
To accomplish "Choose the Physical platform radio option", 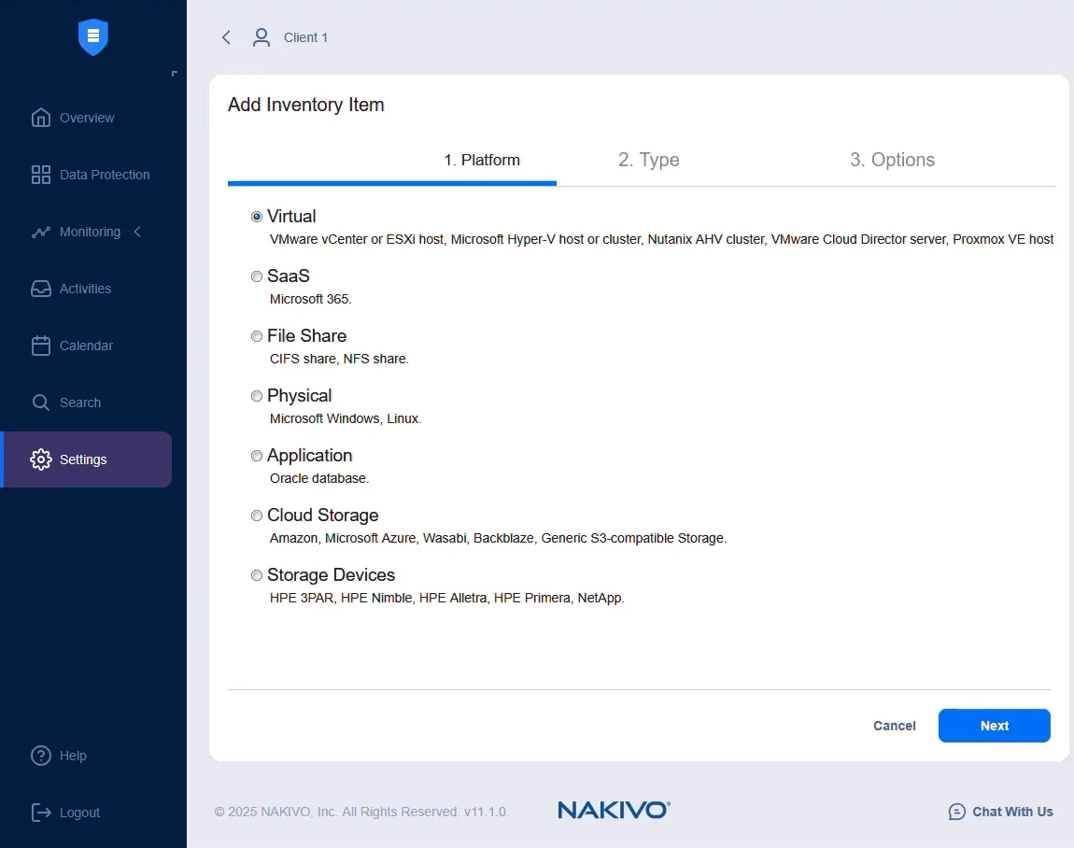I will 257,396.
